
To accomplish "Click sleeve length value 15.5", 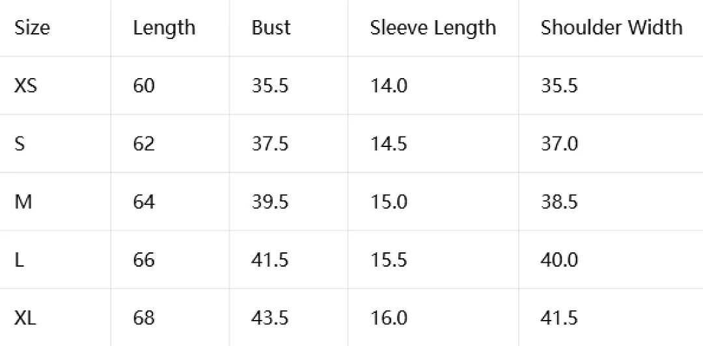I will 389,260.
